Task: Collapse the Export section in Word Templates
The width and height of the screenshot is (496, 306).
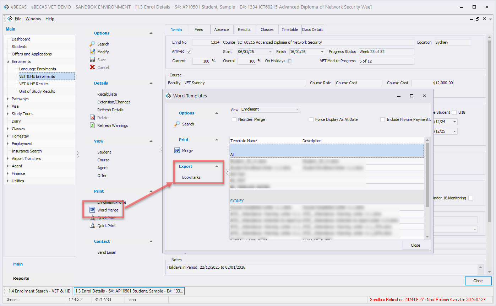Action: tap(217, 166)
